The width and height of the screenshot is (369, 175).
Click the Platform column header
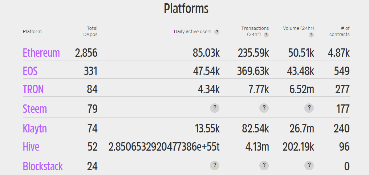click(x=32, y=31)
